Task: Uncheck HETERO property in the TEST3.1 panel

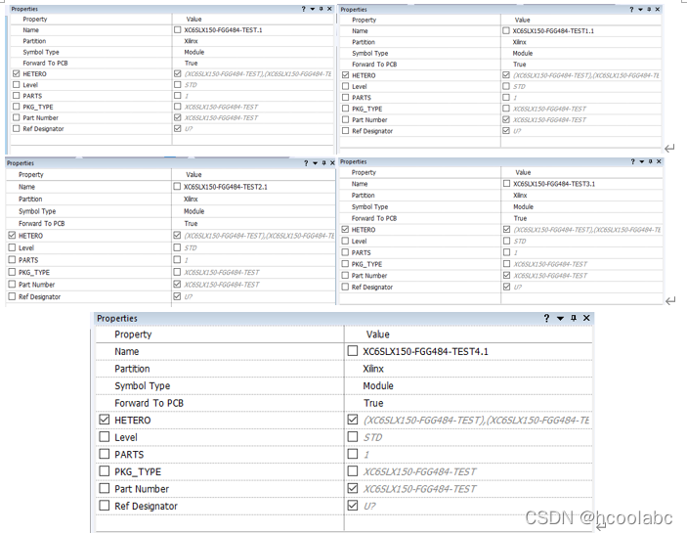Action: pyautogui.click(x=345, y=229)
